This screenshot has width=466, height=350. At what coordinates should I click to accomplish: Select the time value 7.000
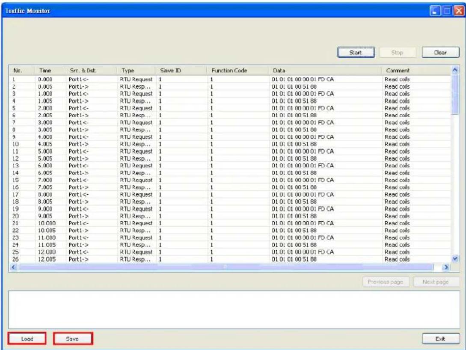click(x=45, y=180)
